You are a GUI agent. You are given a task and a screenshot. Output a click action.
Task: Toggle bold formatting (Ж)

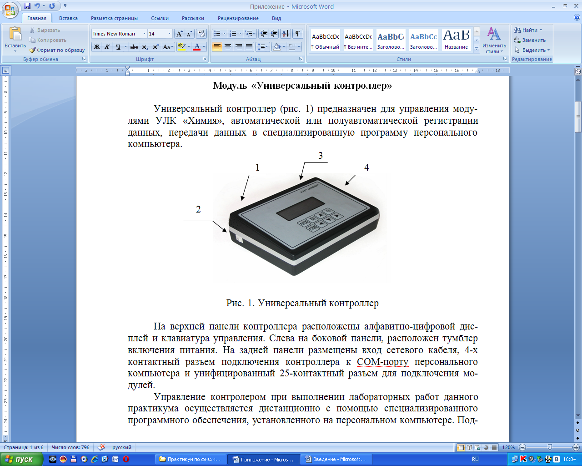pyautogui.click(x=97, y=47)
